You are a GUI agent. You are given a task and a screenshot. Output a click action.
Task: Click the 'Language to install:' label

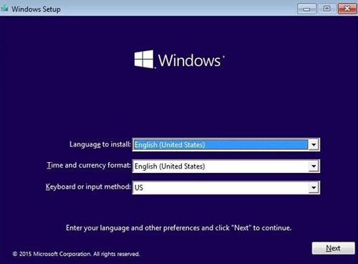click(x=100, y=144)
